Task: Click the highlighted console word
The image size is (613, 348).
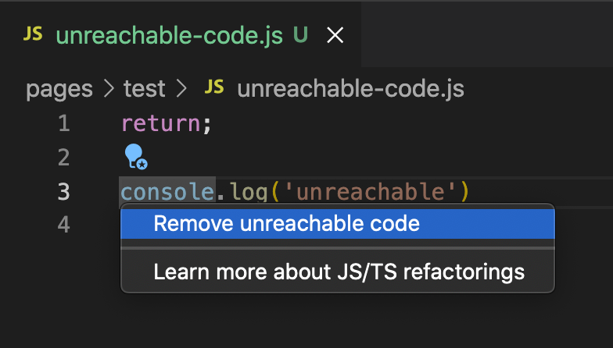Action: click(x=167, y=192)
